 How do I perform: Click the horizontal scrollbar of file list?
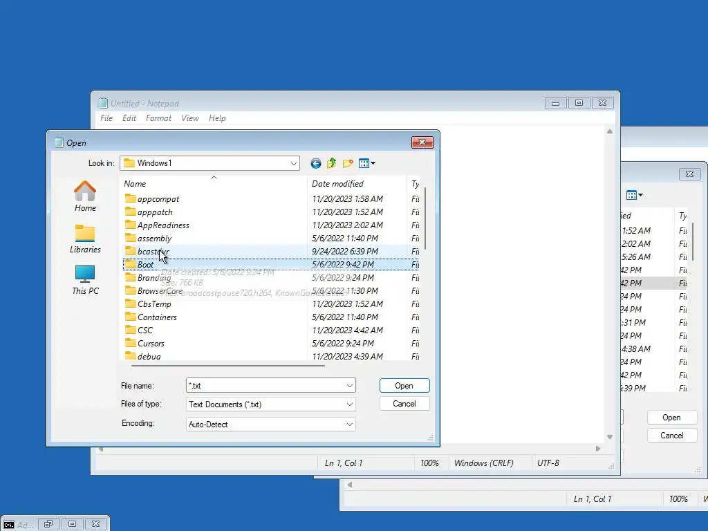click(227, 365)
